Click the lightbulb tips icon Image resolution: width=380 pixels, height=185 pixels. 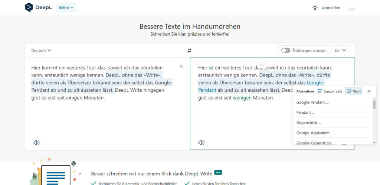315,8
